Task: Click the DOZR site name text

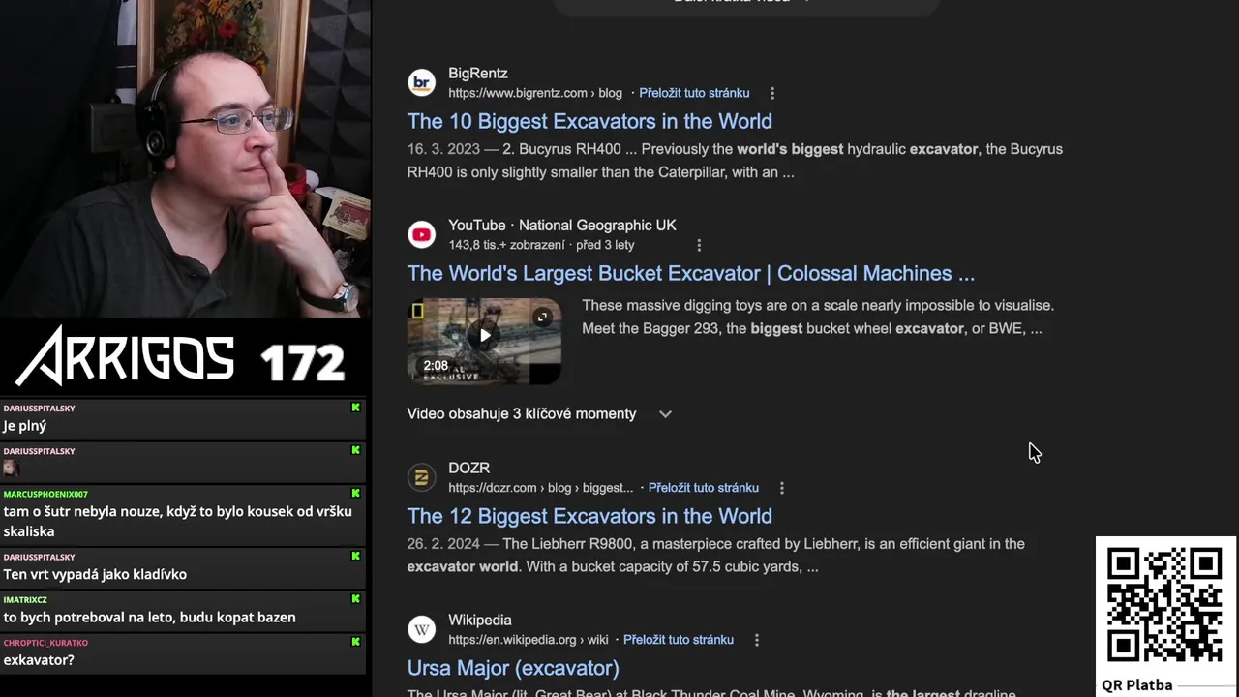Action: pyautogui.click(x=468, y=469)
